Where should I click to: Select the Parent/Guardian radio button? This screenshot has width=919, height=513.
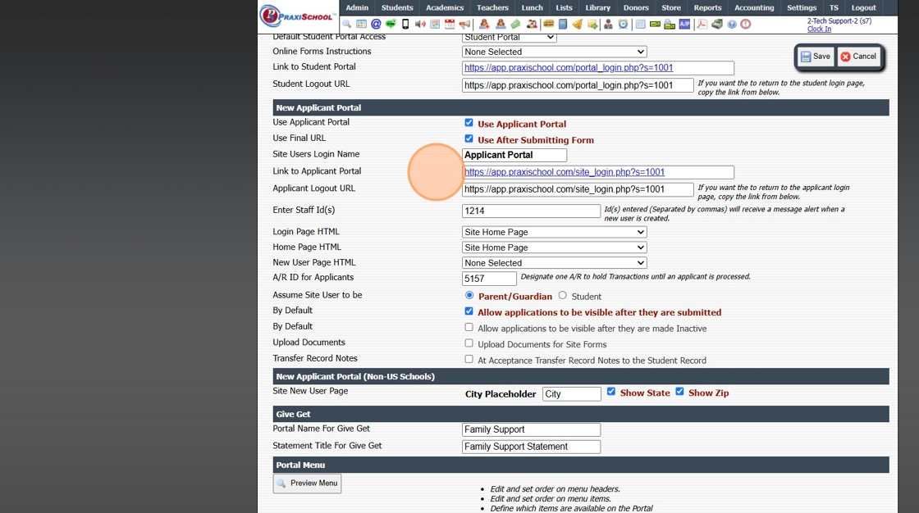tap(469, 295)
